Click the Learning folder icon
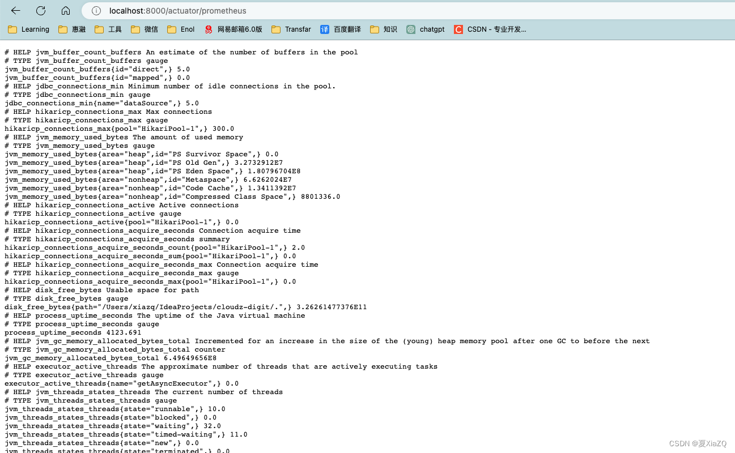Screen dimensions: 735x453 tap(12, 29)
